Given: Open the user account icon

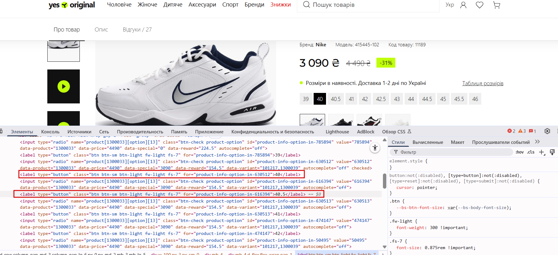Looking at the screenshot, I should [463, 5].
